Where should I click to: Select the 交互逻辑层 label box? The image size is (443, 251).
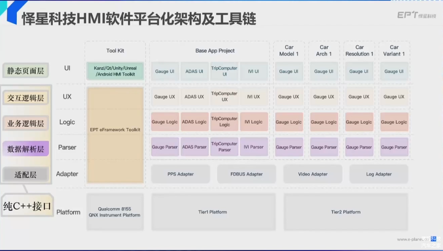(25, 98)
